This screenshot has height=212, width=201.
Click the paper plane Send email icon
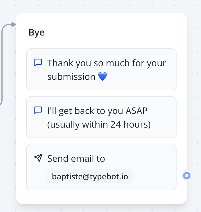(x=38, y=158)
